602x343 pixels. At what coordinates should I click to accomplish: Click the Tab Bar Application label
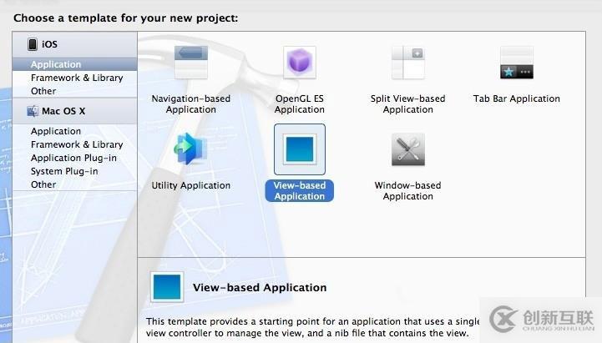[x=516, y=98]
